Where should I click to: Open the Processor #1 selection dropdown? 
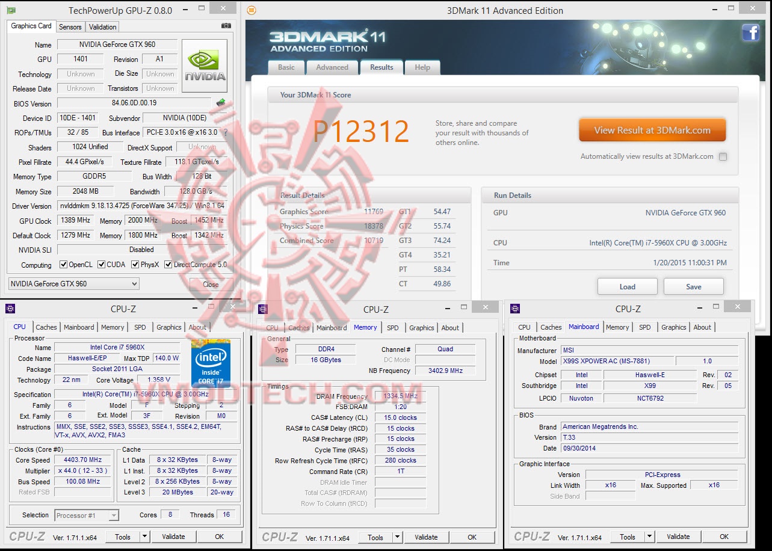87,516
